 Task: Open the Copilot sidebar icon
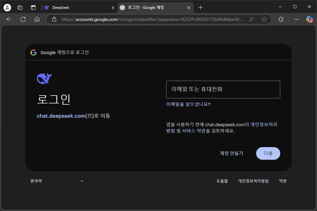pyautogui.click(x=309, y=19)
